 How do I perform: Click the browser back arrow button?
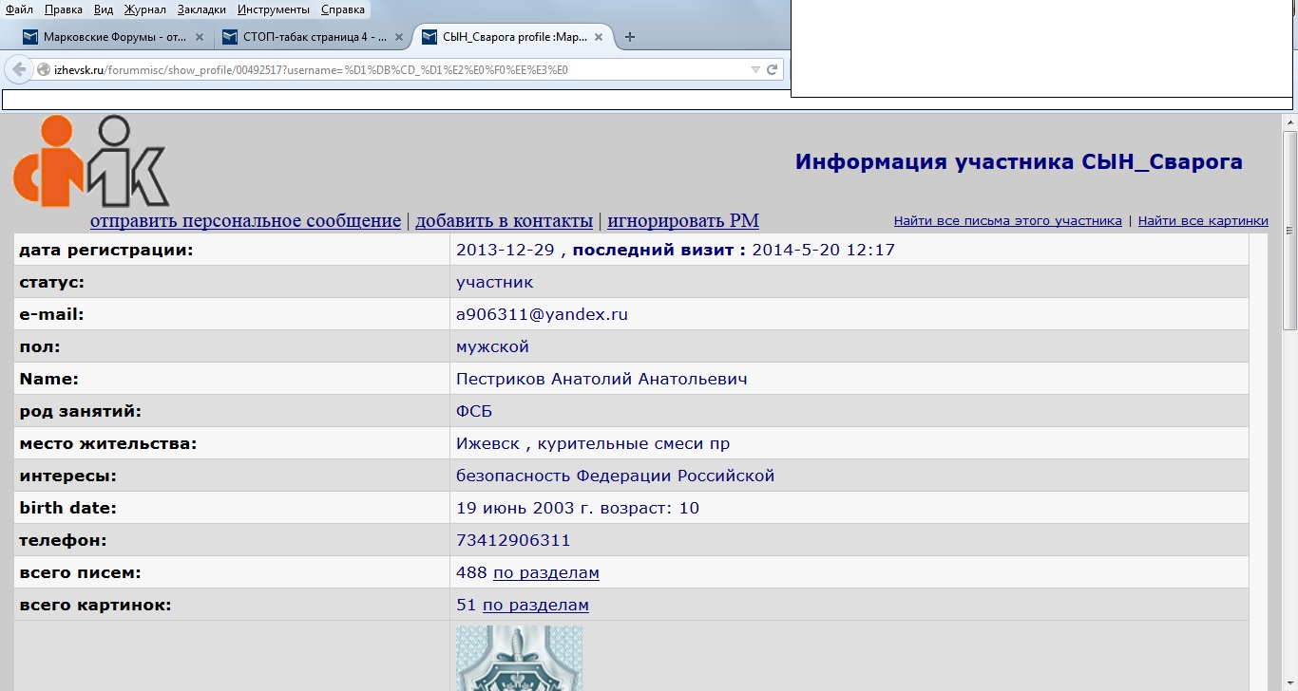pos(19,69)
